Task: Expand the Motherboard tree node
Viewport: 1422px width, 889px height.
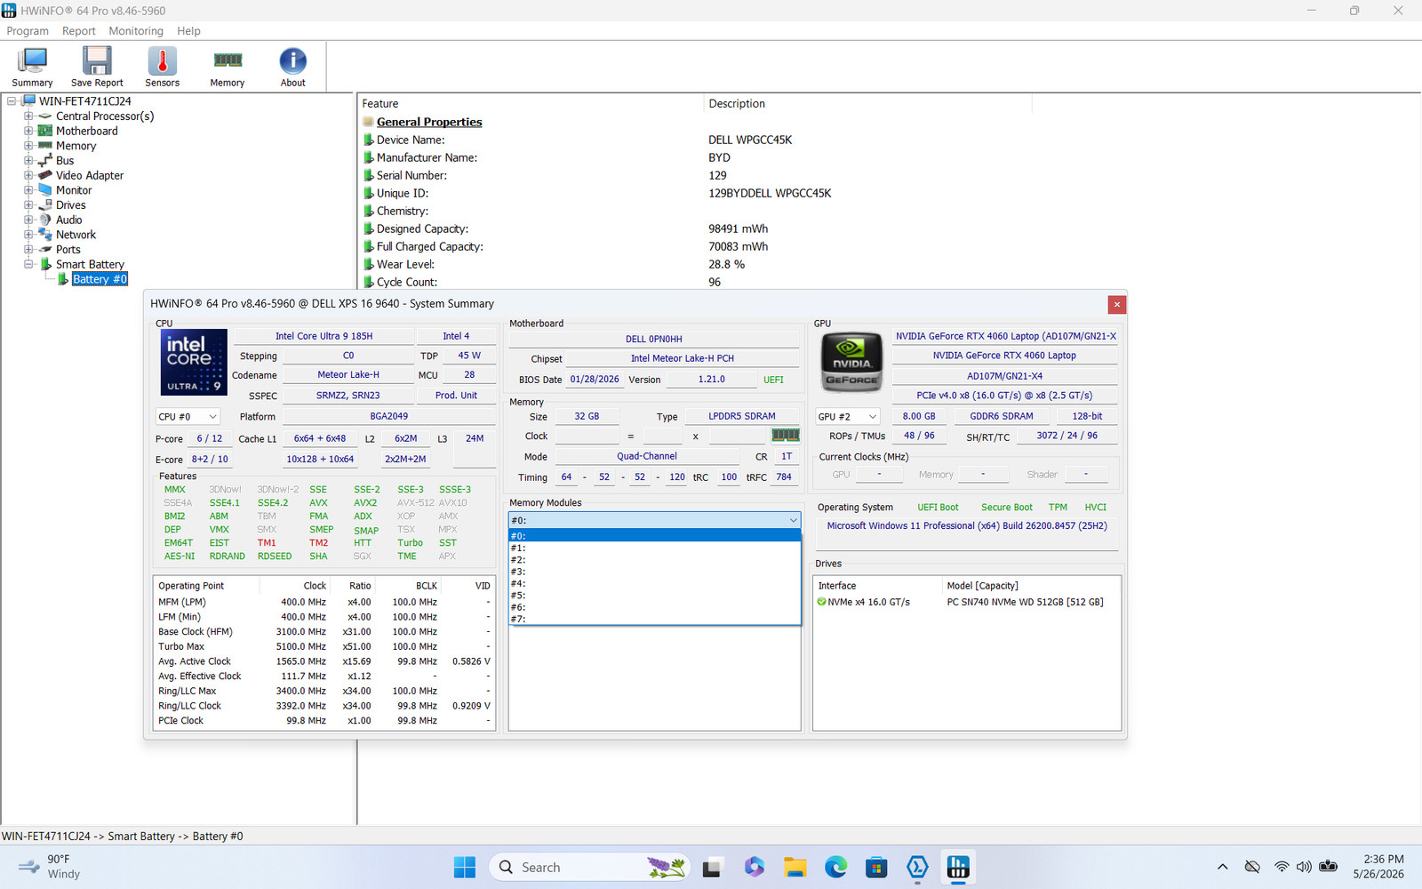Action: [28, 131]
